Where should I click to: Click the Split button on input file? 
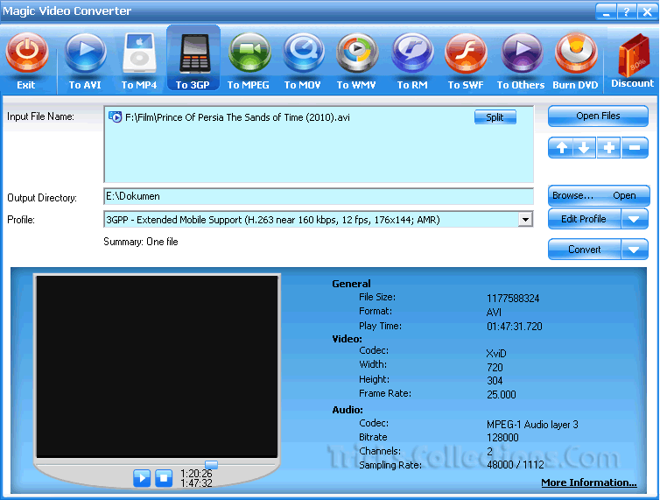click(495, 117)
